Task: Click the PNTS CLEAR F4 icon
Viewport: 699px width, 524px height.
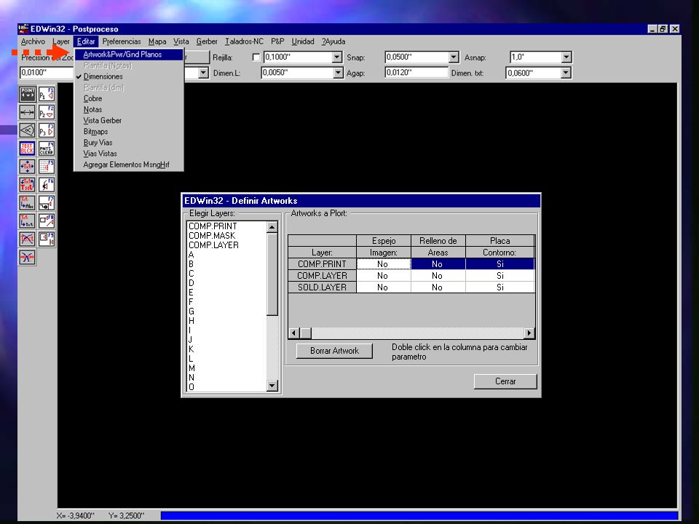Action: tap(47, 148)
